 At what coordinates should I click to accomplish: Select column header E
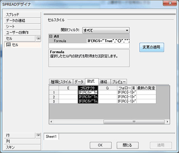(68, 88)
